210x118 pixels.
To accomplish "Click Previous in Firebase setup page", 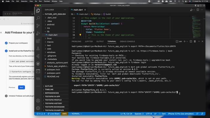I will click(x=12, y=88).
